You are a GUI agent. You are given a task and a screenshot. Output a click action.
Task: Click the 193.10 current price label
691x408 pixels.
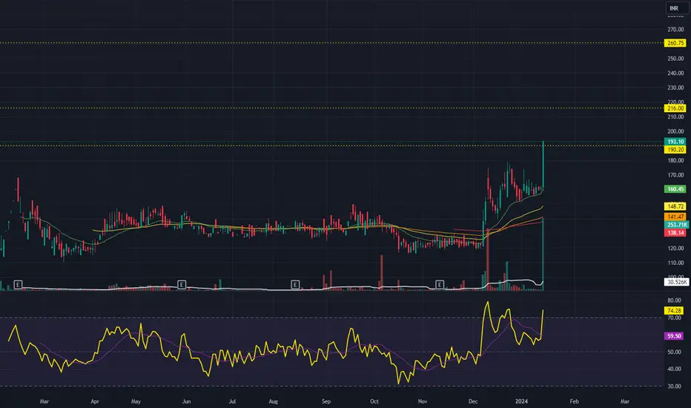point(675,142)
